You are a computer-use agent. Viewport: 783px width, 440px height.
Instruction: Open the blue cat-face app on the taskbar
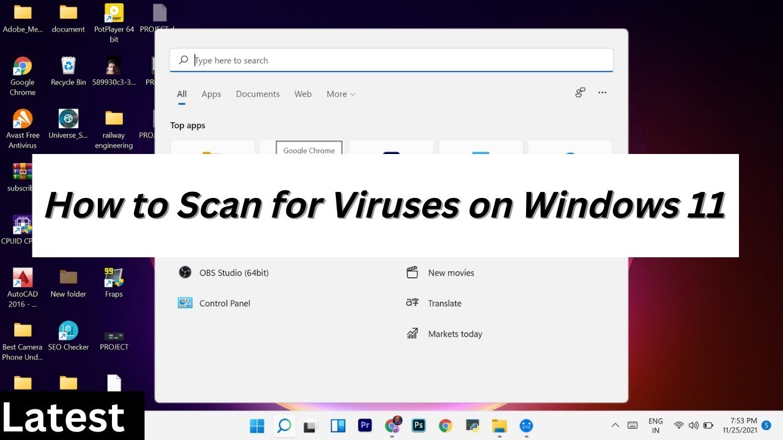click(x=526, y=425)
